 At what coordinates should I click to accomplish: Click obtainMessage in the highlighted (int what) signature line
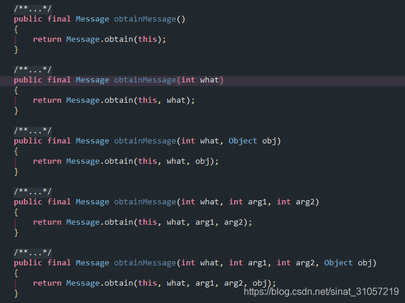145,80
